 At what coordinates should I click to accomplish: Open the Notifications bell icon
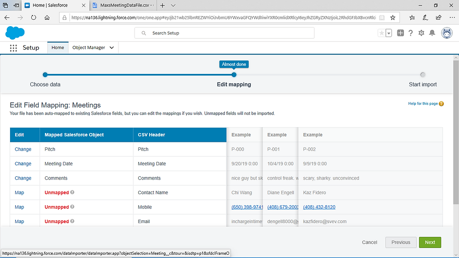click(x=432, y=33)
